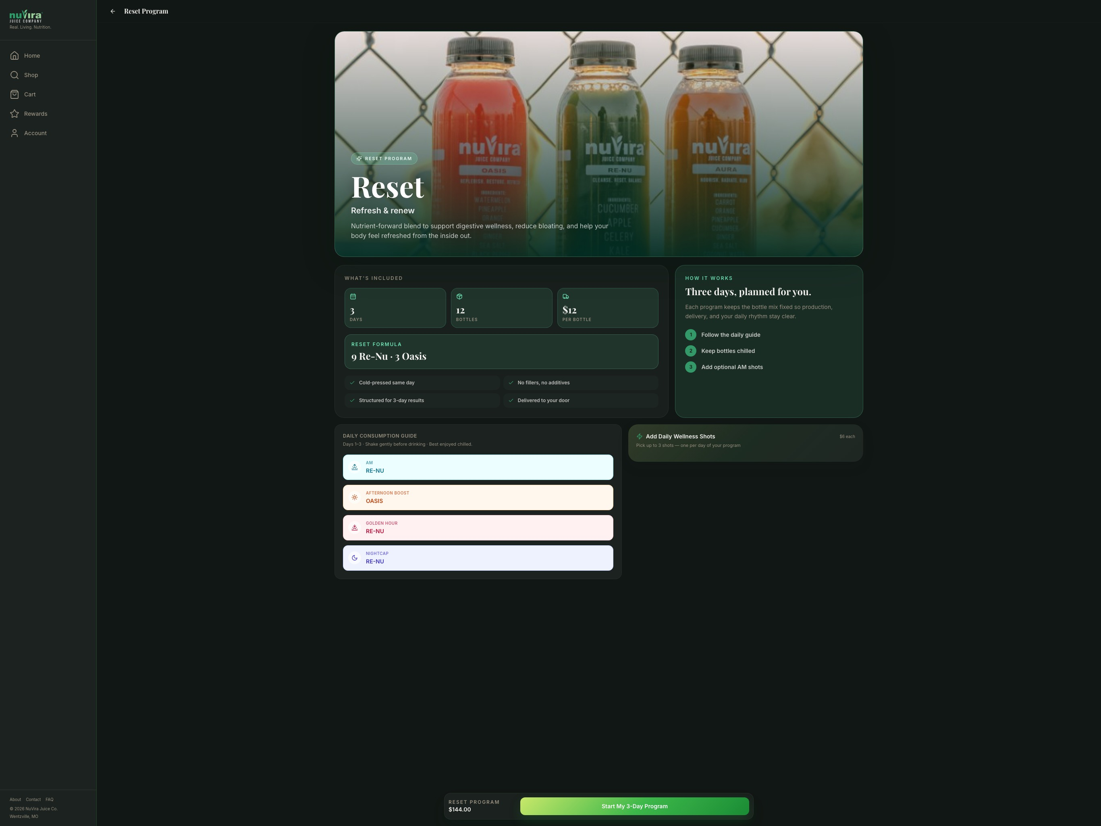The image size is (1101, 826).
Task: Click the Home house icon
Action: coord(15,56)
